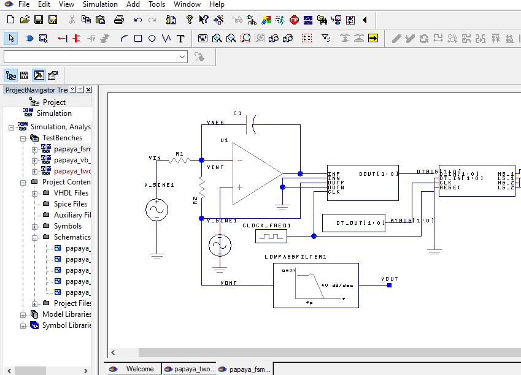The height and width of the screenshot is (375, 521).
Task: Click navigator panel right scroll arrow
Action: pyautogui.click(x=86, y=371)
